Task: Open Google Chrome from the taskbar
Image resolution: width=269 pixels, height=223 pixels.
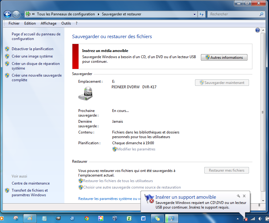Action: (87, 218)
